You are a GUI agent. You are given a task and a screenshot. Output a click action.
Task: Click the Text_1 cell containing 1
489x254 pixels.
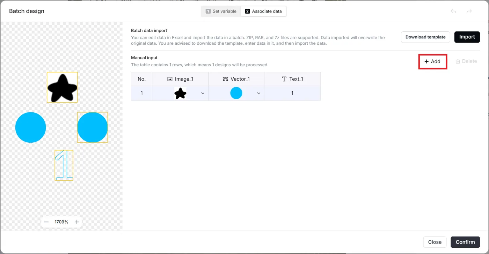click(292, 93)
